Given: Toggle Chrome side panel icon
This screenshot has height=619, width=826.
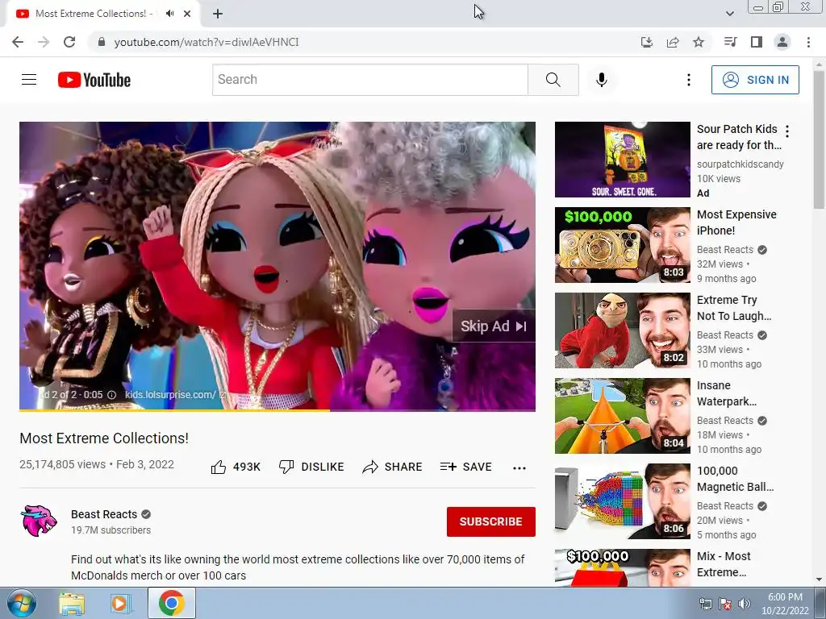Looking at the screenshot, I should pos(757,42).
